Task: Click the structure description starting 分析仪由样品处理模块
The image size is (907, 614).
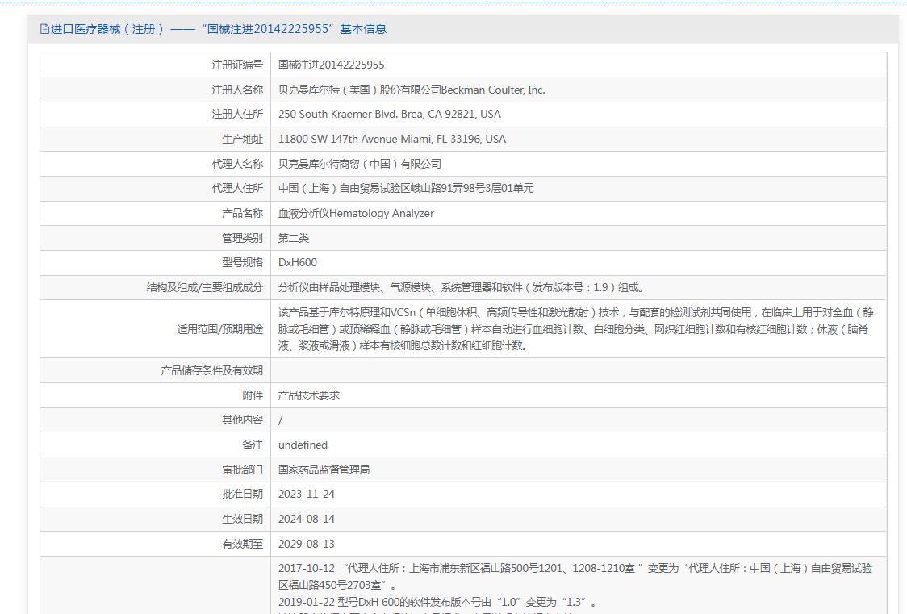Action: click(462, 287)
